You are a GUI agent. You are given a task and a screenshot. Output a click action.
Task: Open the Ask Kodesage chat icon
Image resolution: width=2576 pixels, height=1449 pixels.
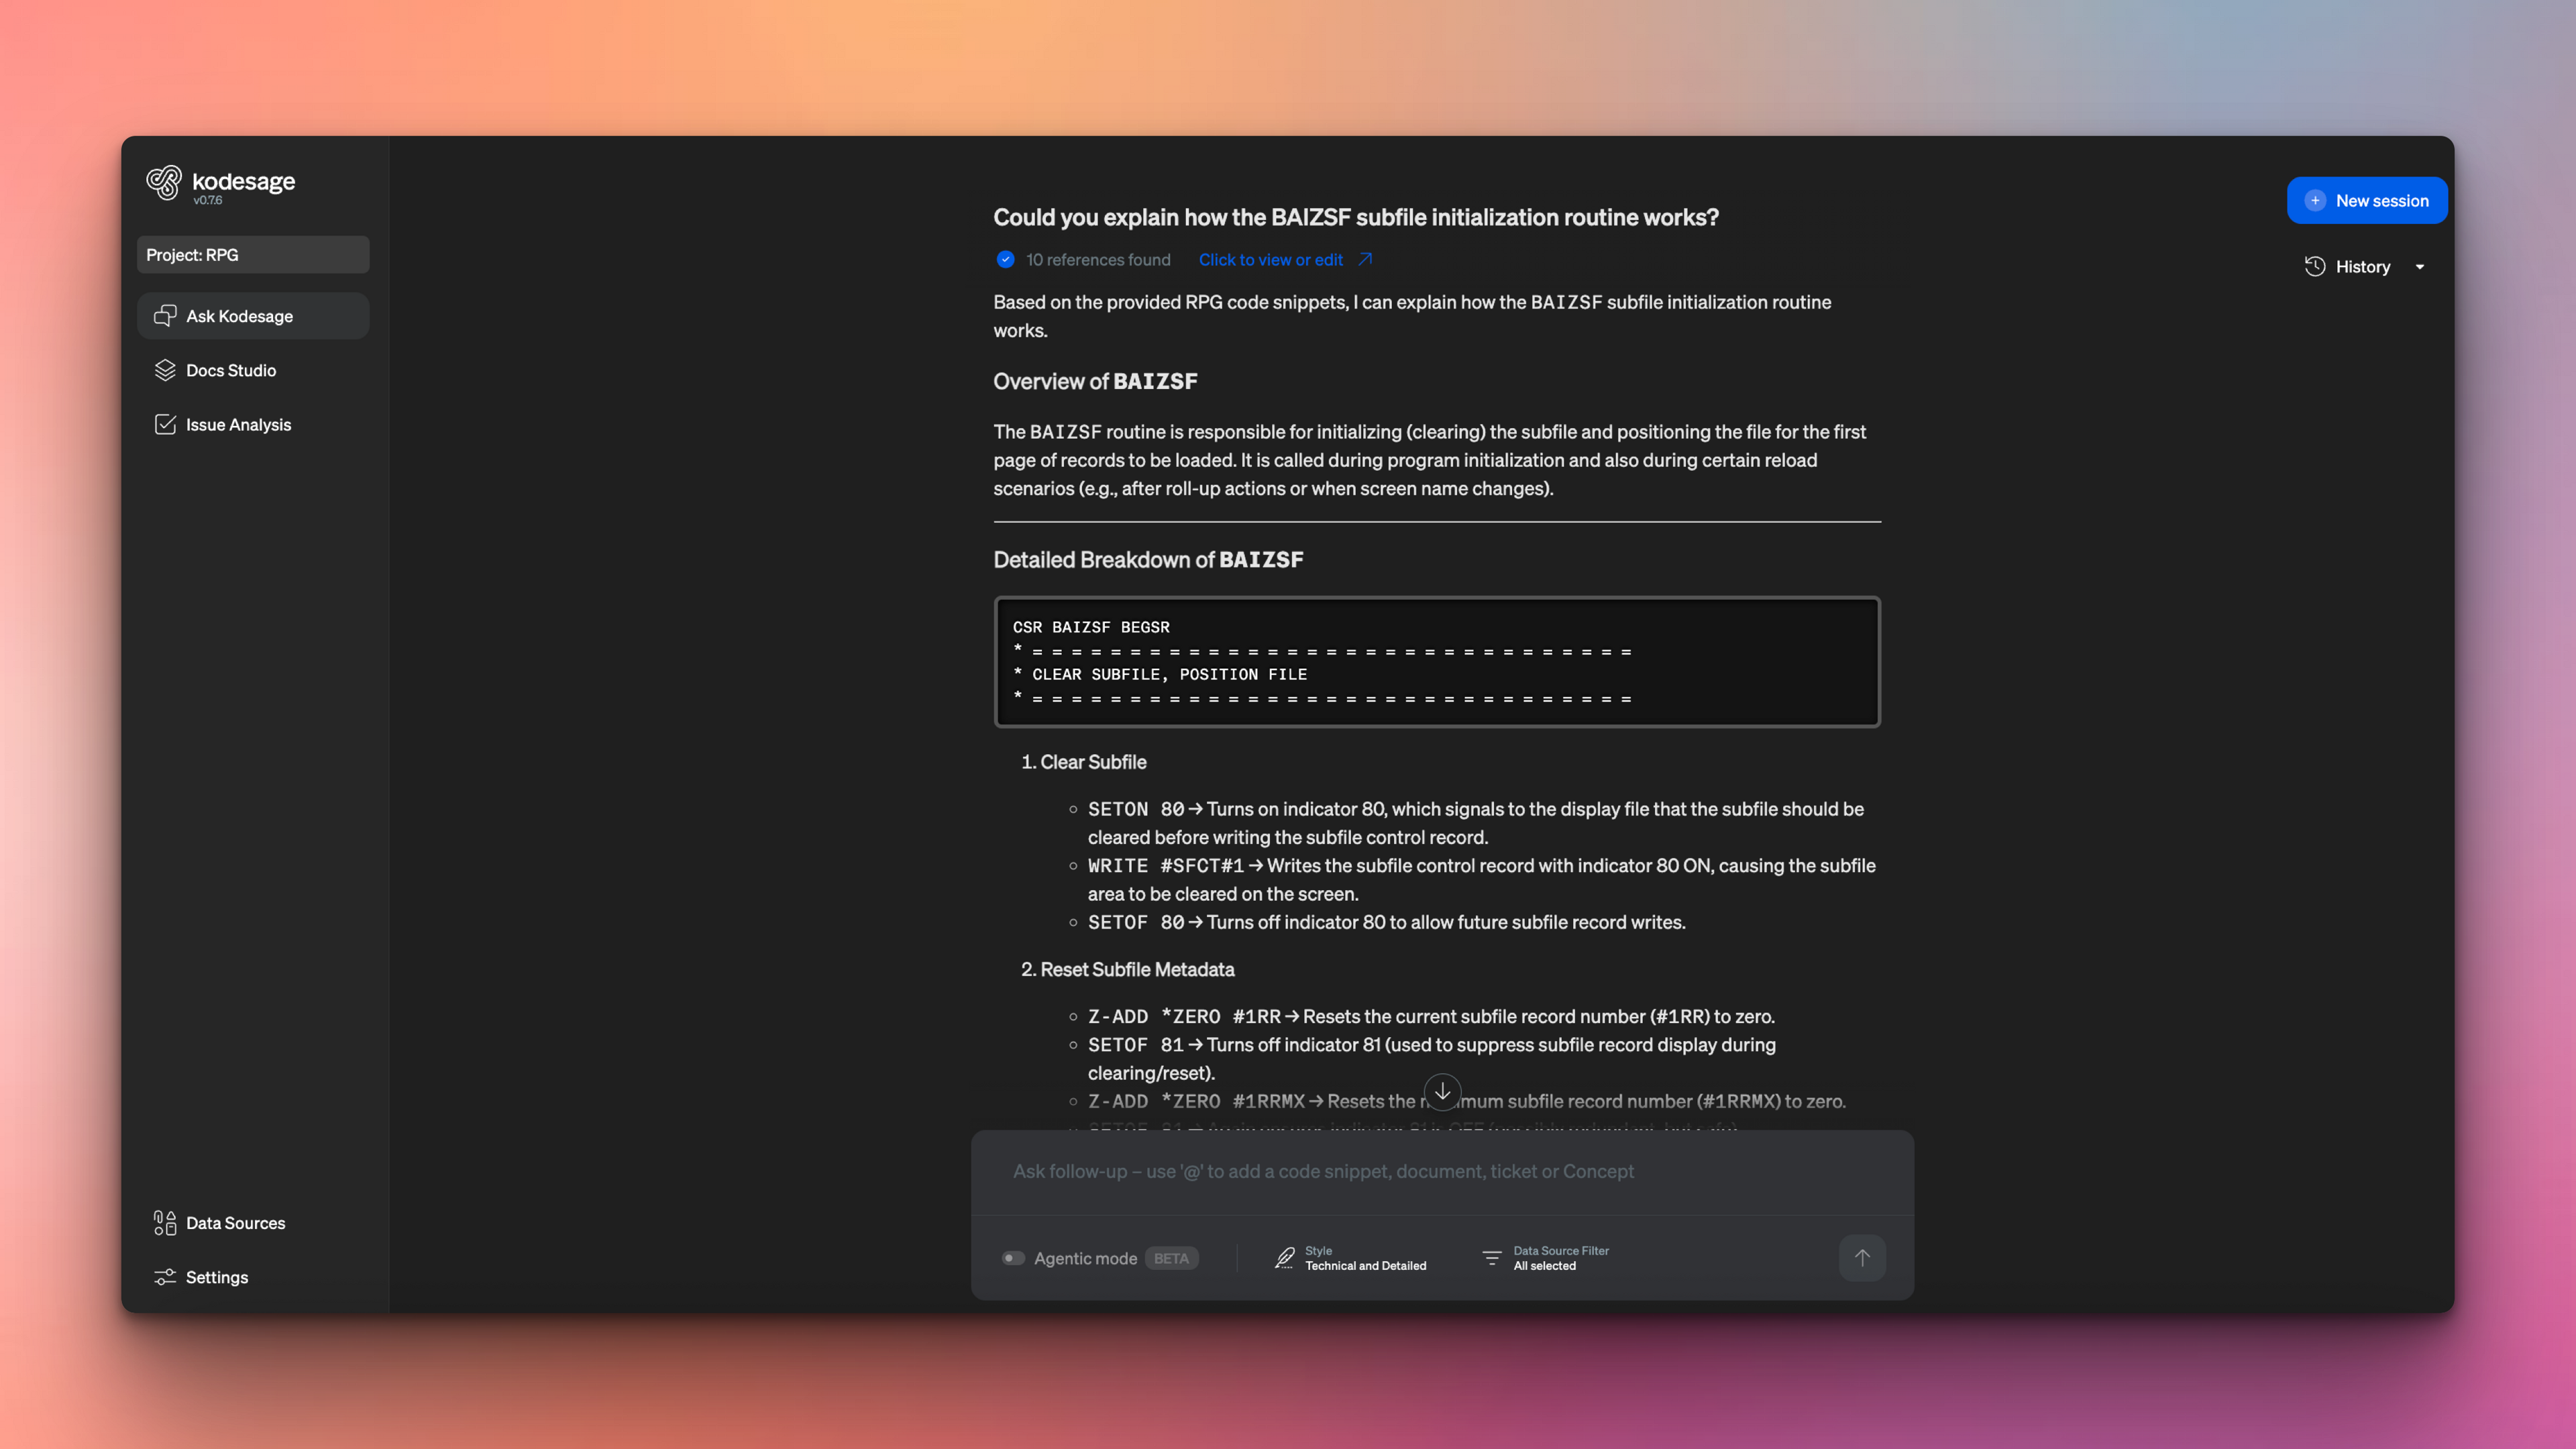(x=165, y=316)
